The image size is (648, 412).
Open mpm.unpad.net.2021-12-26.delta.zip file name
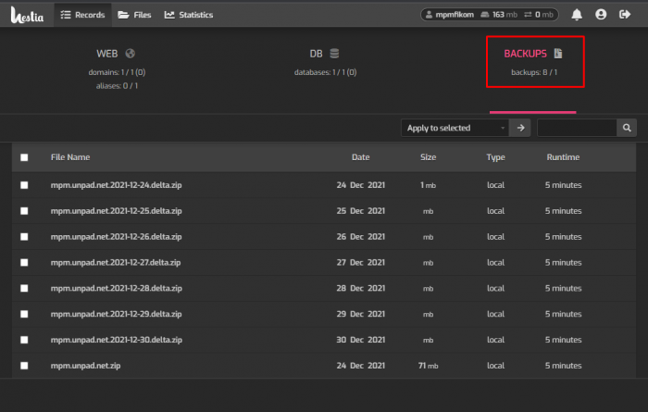pos(116,237)
